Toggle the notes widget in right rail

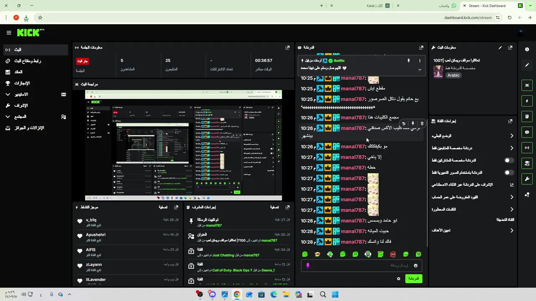[527, 116]
